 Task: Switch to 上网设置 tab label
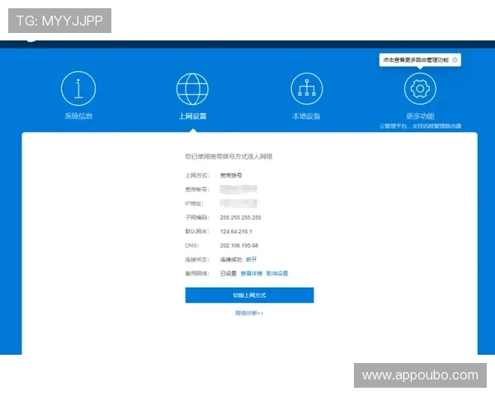tap(192, 116)
